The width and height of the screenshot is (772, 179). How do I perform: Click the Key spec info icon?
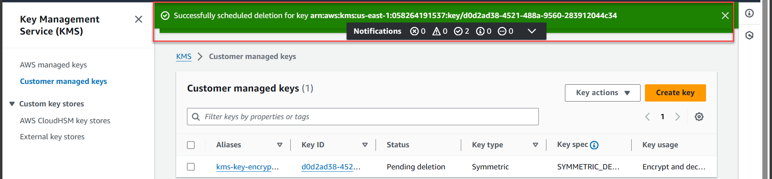point(594,145)
